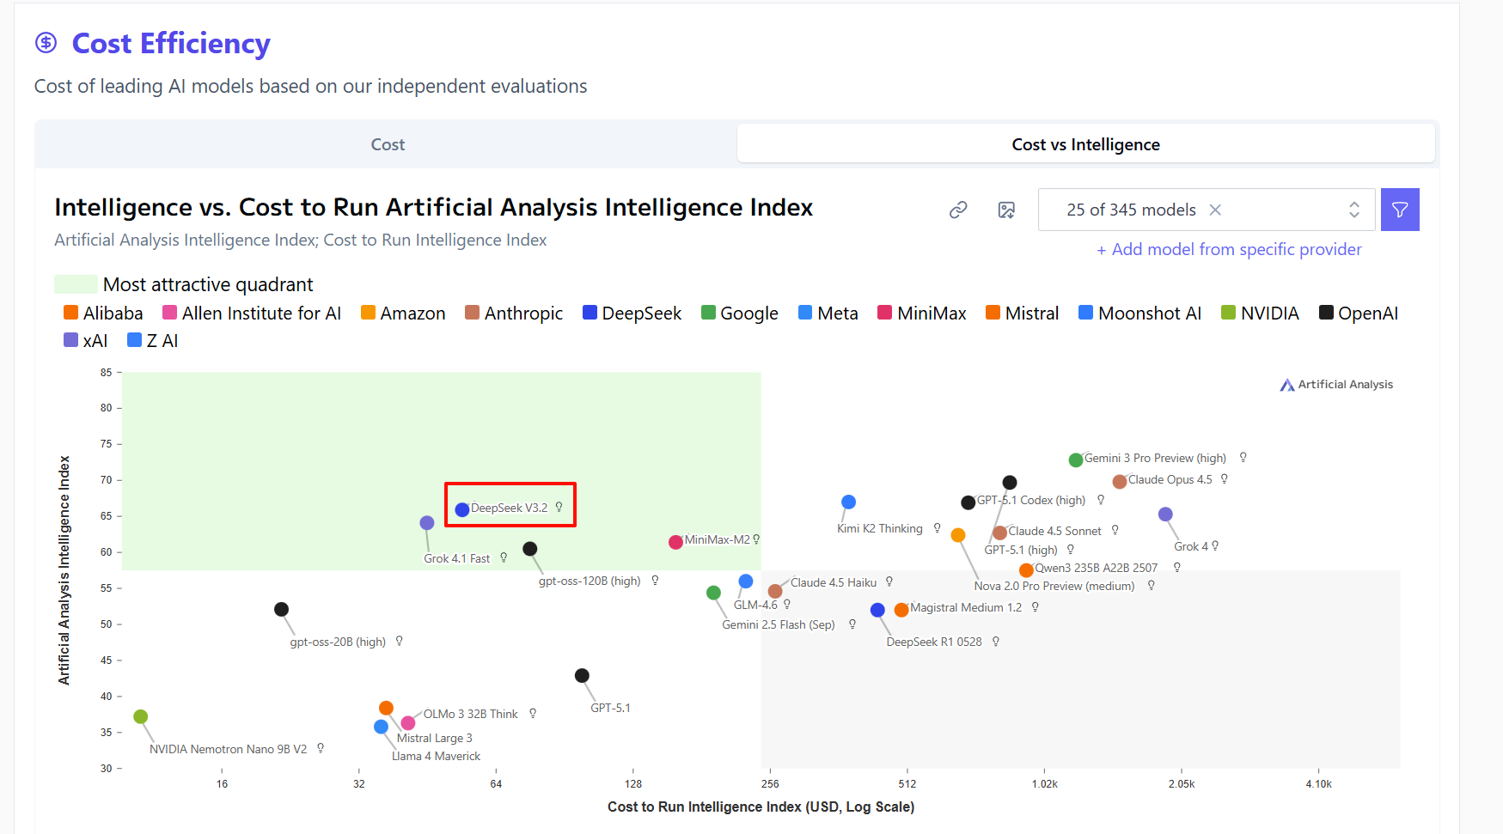Switch to the Cost tab
The height and width of the screenshot is (834, 1503).
(388, 144)
